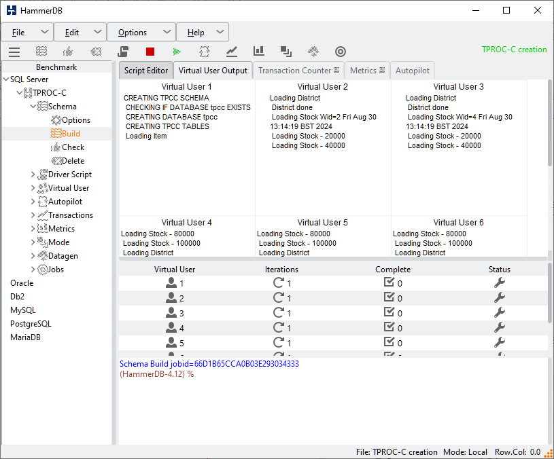Click the Mode toolbar icon
The width and height of the screenshot is (554, 459).
pyautogui.click(x=285, y=52)
